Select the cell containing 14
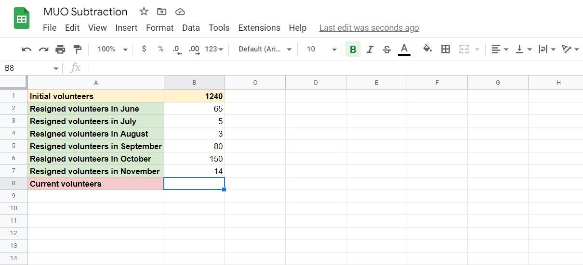 point(194,171)
